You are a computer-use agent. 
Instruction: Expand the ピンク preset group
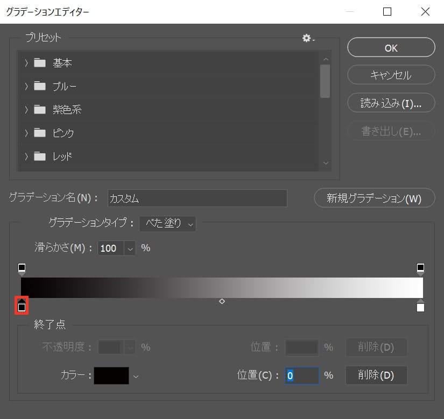point(26,133)
